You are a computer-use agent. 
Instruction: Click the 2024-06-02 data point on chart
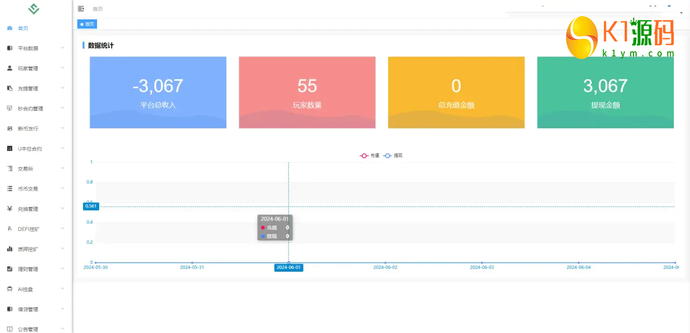[x=385, y=263]
